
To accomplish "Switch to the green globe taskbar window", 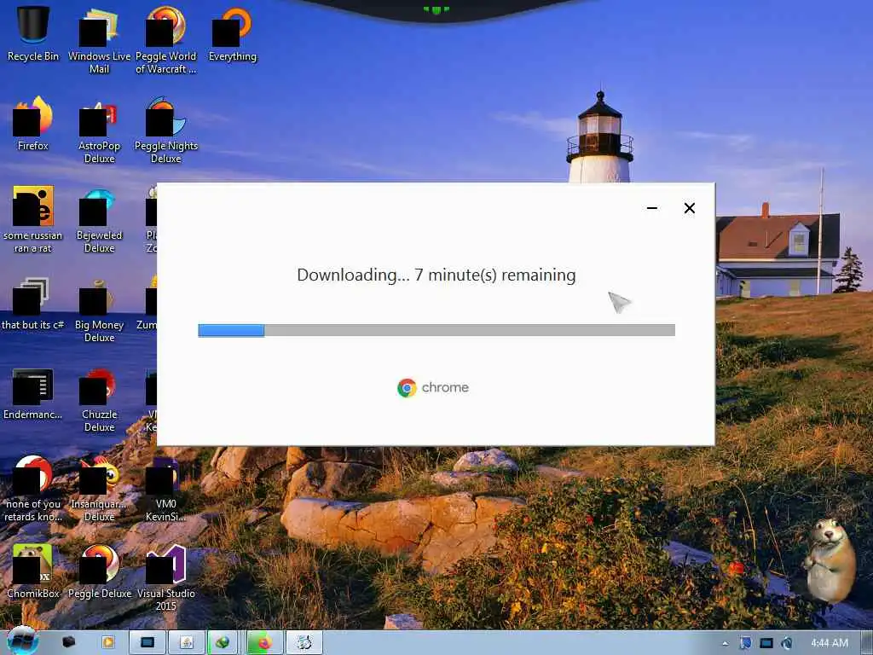I will click(x=223, y=642).
